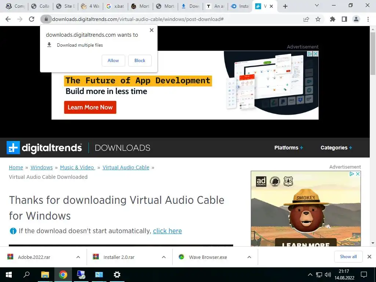Switch to the 4 Wa tab
The image size is (376, 282).
pos(90,7)
